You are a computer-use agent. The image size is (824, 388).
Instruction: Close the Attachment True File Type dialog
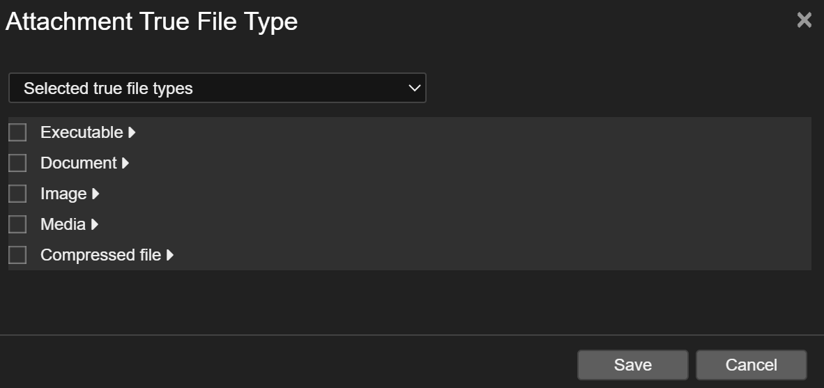[804, 20]
